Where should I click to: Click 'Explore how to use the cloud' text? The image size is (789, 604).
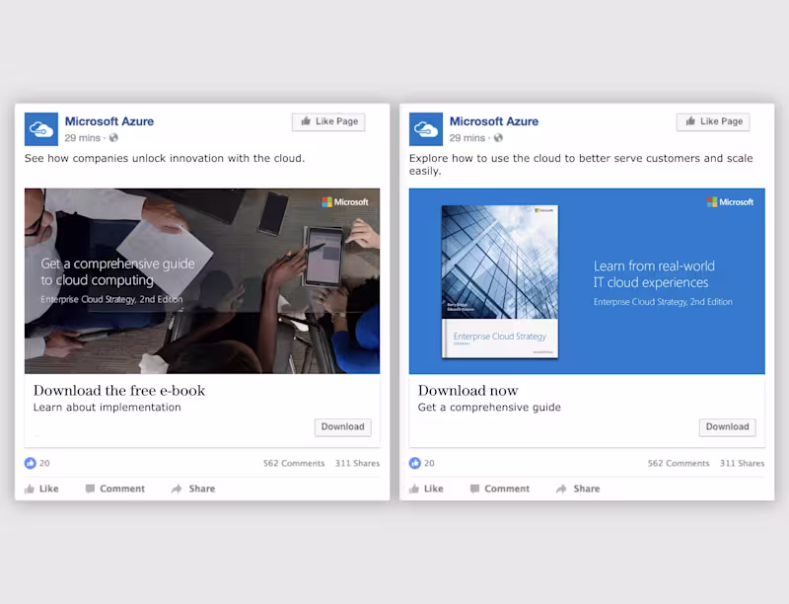581,165
